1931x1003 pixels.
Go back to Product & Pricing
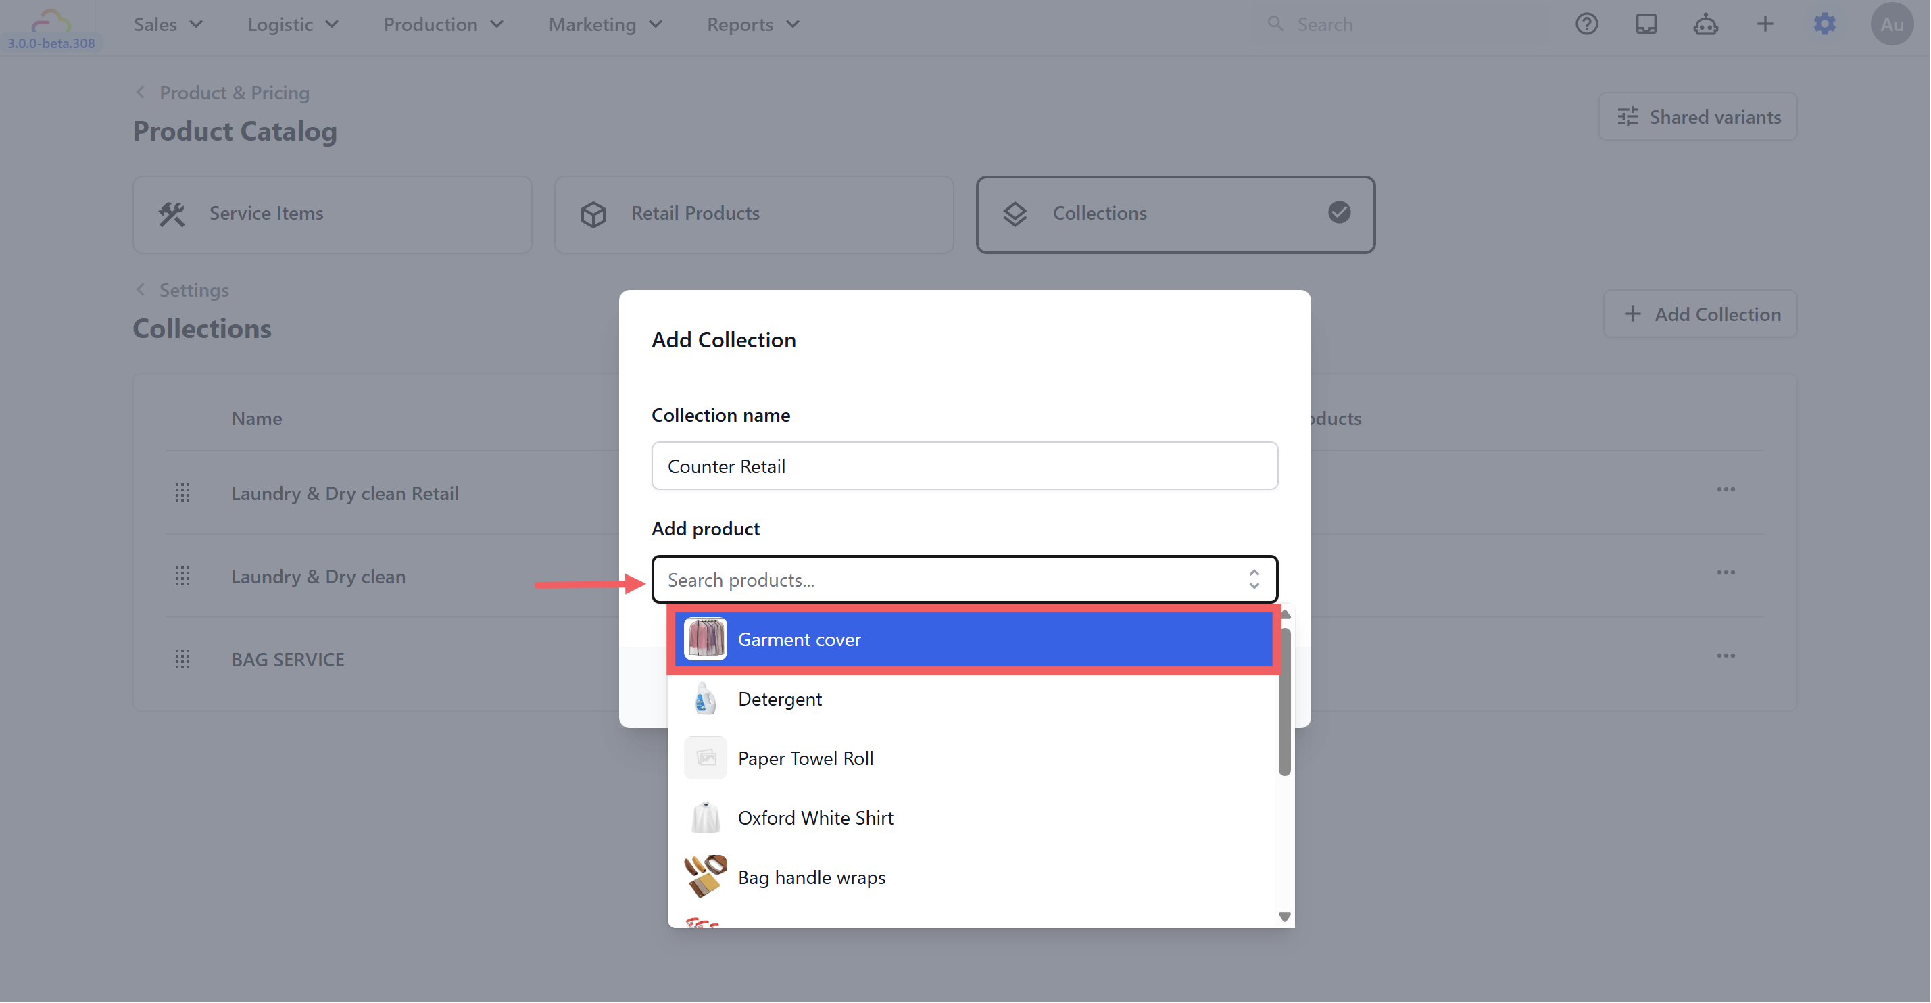click(x=222, y=92)
